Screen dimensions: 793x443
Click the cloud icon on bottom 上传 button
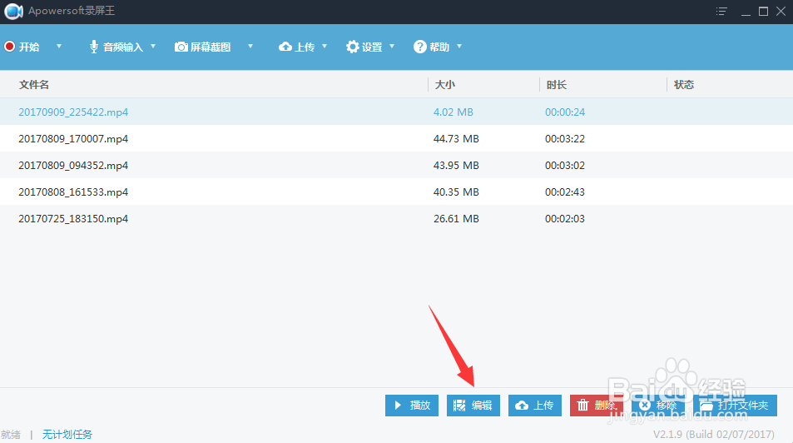522,406
